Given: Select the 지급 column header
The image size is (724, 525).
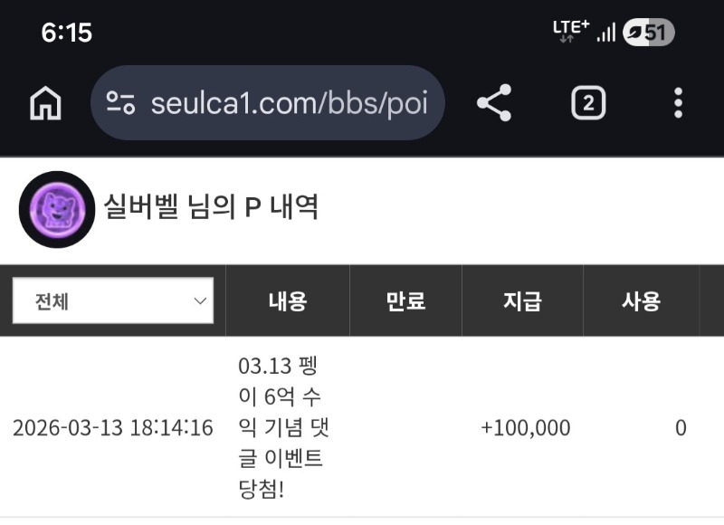Looking at the screenshot, I should [522, 301].
